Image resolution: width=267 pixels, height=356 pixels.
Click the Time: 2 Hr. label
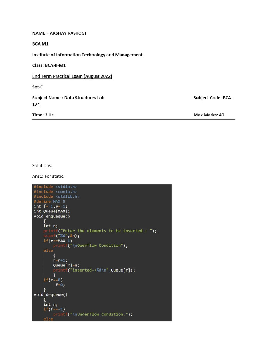(43, 115)
